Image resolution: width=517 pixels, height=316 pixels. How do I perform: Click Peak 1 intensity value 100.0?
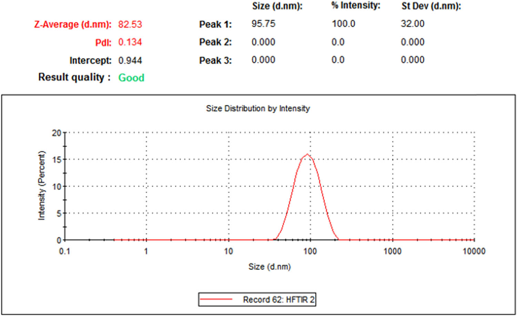pos(343,24)
